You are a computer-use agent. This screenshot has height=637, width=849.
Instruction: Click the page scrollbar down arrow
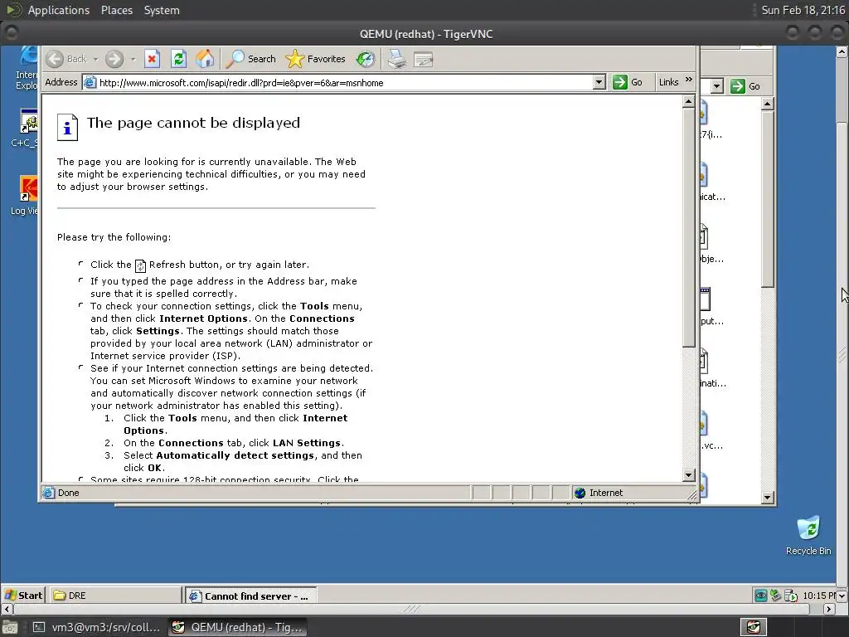pos(688,475)
